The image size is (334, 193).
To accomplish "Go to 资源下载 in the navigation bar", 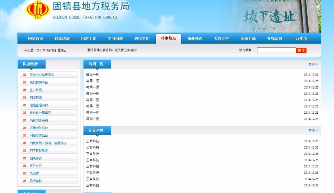I will (x=248, y=39).
